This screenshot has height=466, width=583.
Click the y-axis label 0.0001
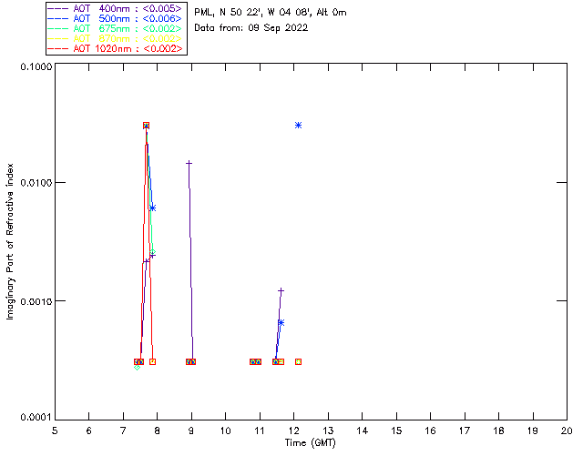pos(36,418)
